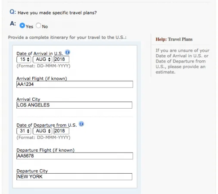Open the Date of Arrival info icon
Screen dimensions: 218x194
pyautogui.click(x=68, y=52)
